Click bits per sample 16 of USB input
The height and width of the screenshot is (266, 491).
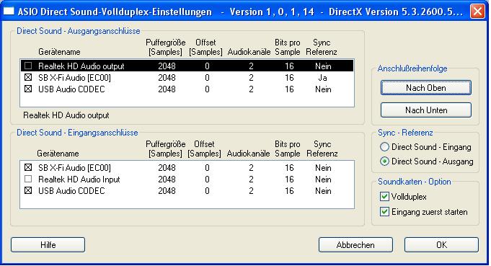click(289, 191)
